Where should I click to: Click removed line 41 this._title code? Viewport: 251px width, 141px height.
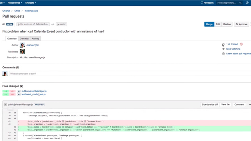pyautogui.click(x=65, y=121)
